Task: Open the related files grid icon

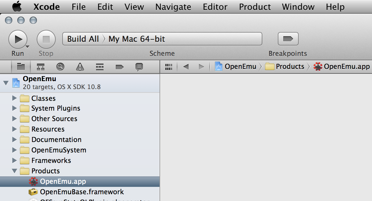Action: [169, 67]
